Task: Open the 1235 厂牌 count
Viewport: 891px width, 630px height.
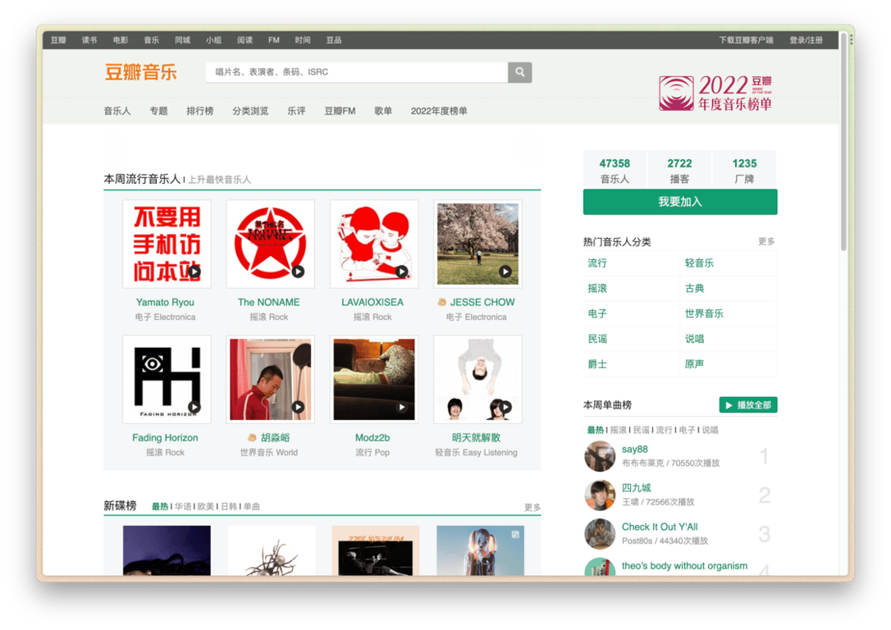Action: point(744,171)
